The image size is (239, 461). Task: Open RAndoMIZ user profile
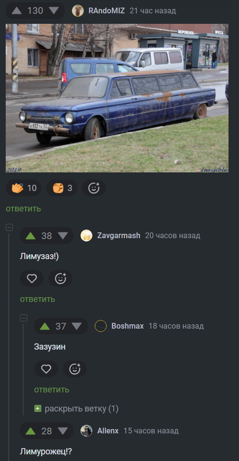[x=107, y=11]
